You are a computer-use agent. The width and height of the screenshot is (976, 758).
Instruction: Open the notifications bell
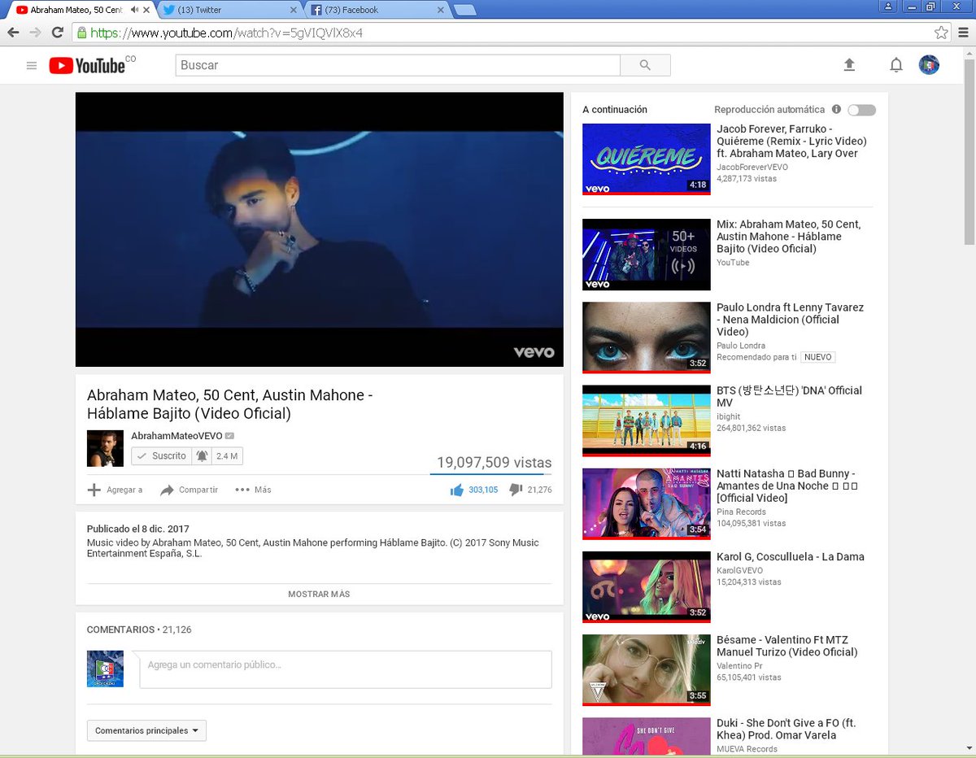tap(895, 65)
